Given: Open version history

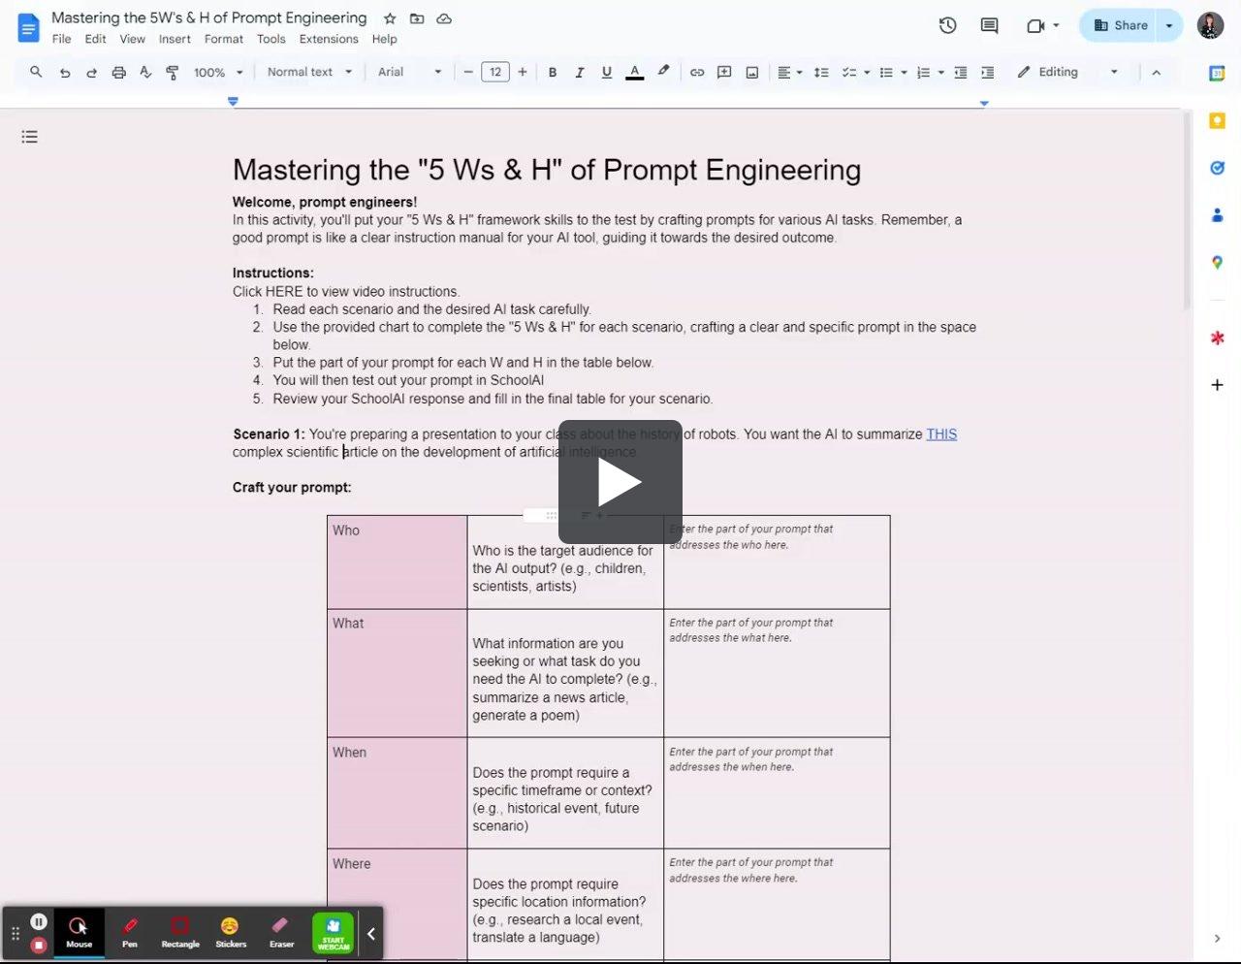Looking at the screenshot, I should tap(947, 25).
